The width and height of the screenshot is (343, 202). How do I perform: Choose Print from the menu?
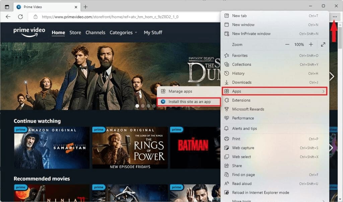[x=275, y=139]
